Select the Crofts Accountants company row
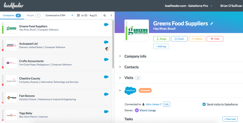The width and height of the screenshot is (243, 123). coord(56,63)
